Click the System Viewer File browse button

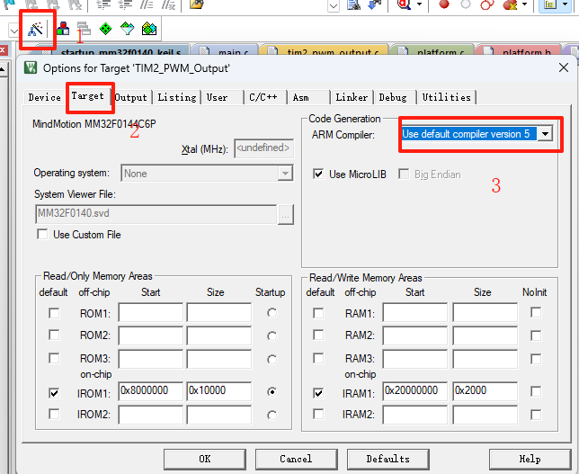click(285, 214)
